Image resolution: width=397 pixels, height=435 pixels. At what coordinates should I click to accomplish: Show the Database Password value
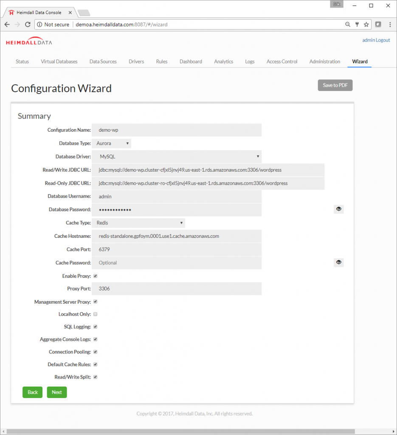339,209
